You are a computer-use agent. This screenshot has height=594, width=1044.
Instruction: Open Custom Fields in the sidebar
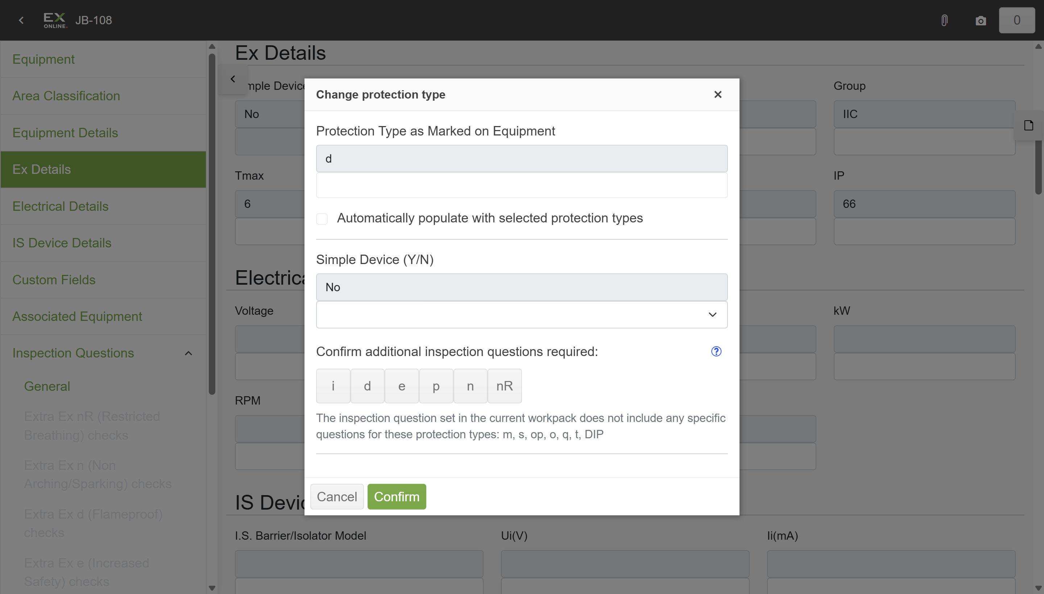tap(103, 280)
